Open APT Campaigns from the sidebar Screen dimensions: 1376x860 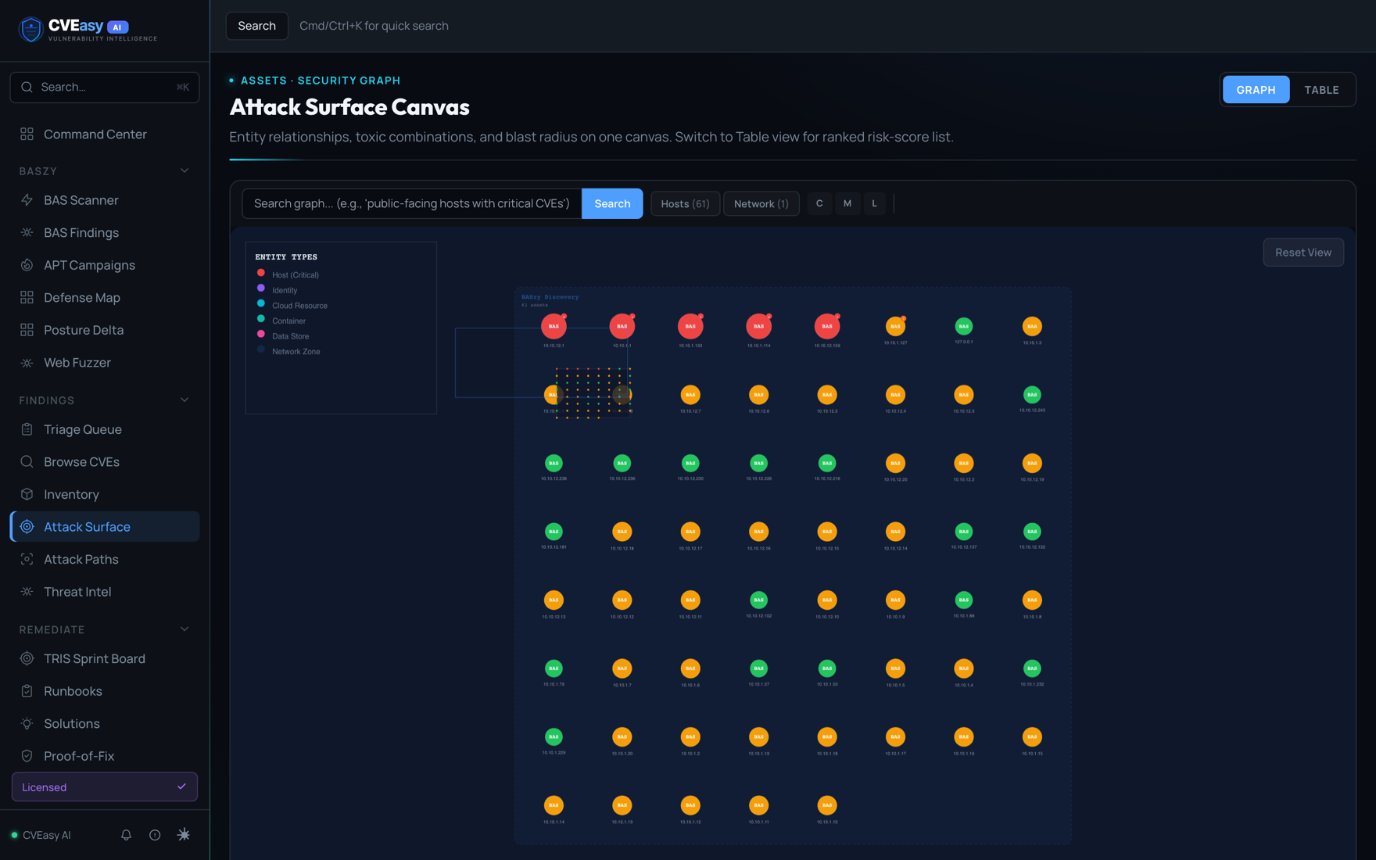click(x=104, y=265)
